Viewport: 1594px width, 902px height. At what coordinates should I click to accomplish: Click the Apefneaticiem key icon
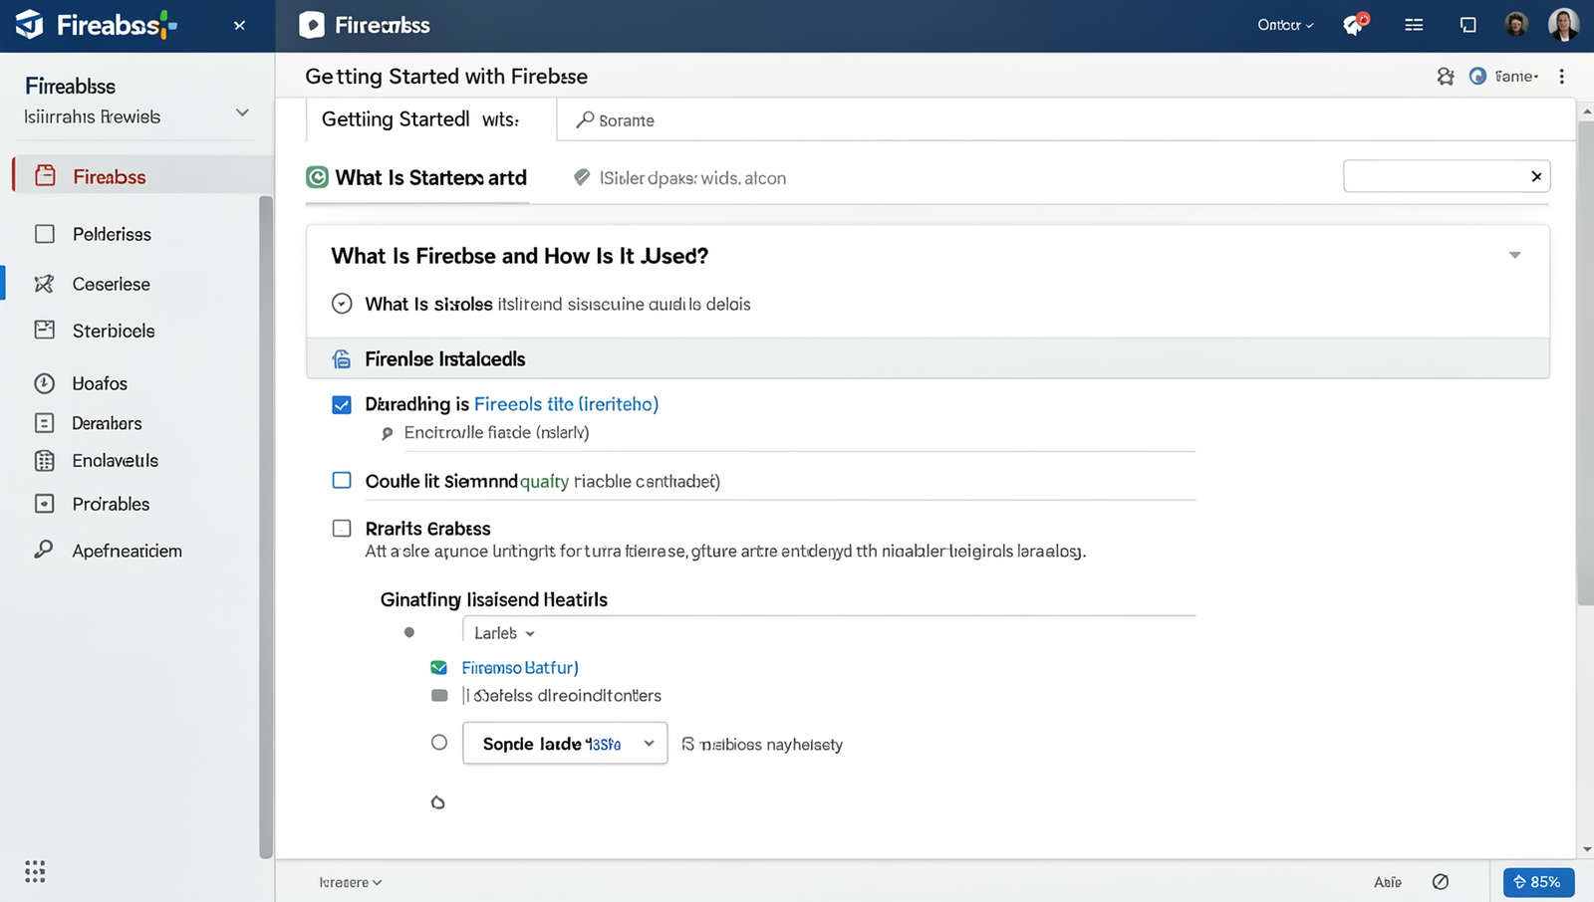(44, 550)
